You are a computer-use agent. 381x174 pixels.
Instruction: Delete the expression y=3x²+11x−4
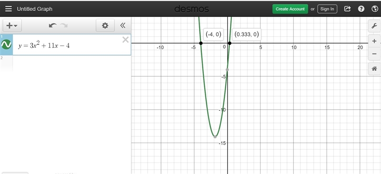point(125,40)
